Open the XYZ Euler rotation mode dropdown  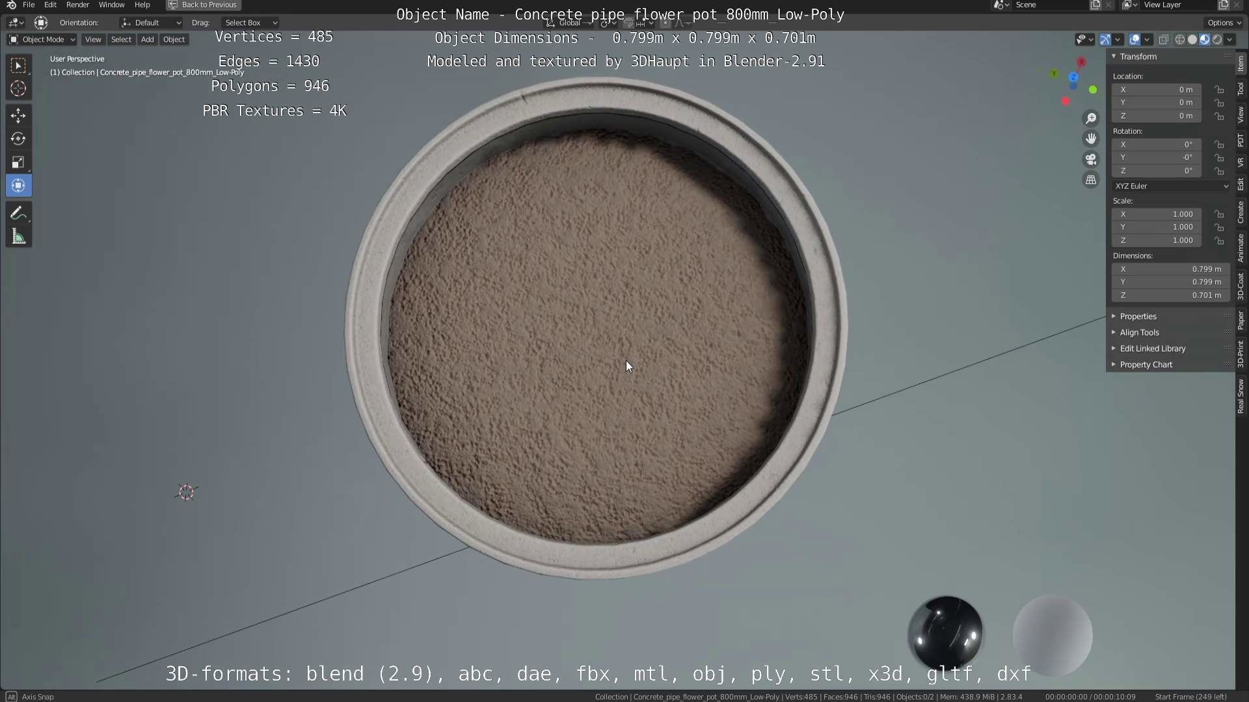[x=1171, y=186]
